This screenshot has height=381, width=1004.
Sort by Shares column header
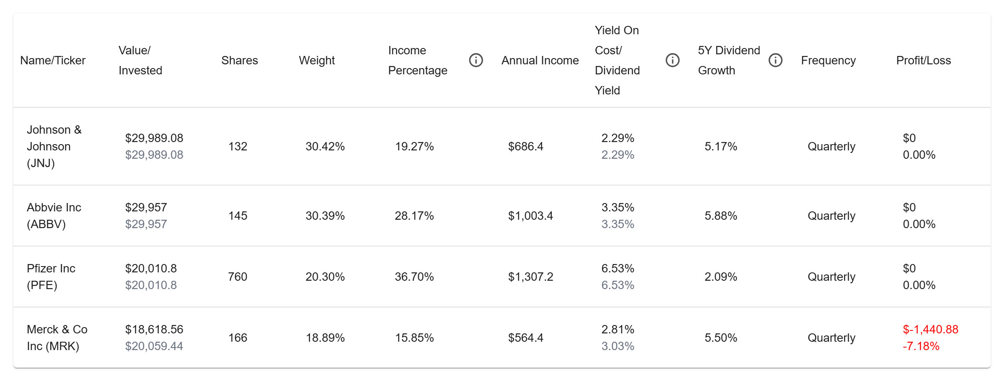(x=240, y=60)
